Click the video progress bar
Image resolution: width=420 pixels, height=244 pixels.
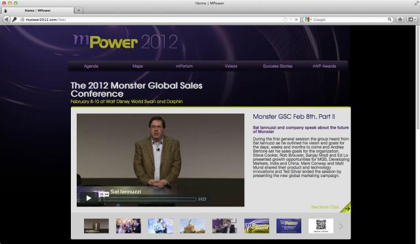(x=150, y=199)
